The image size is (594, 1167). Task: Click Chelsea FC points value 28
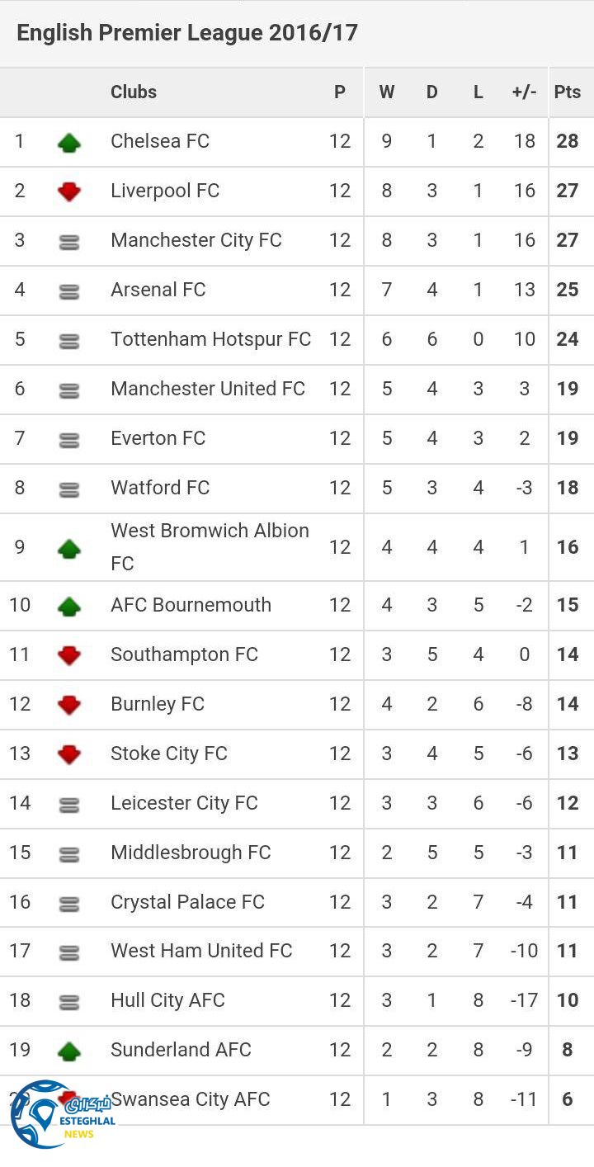pos(568,141)
